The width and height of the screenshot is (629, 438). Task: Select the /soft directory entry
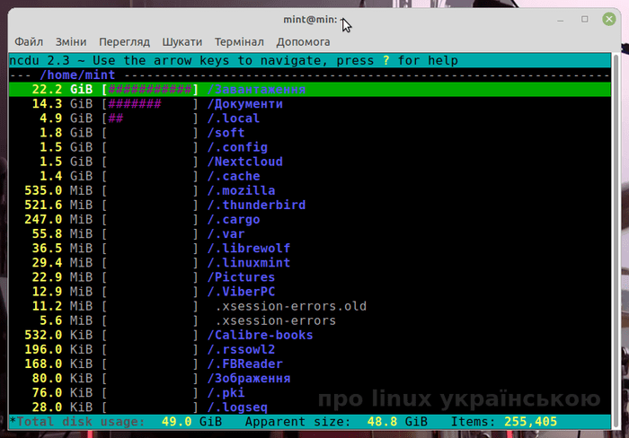[x=310, y=133]
